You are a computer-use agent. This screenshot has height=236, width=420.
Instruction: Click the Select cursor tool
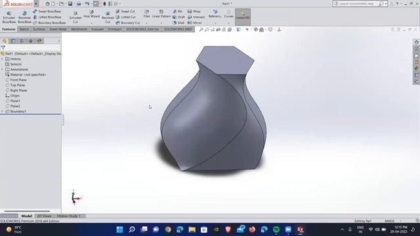(96, 4)
